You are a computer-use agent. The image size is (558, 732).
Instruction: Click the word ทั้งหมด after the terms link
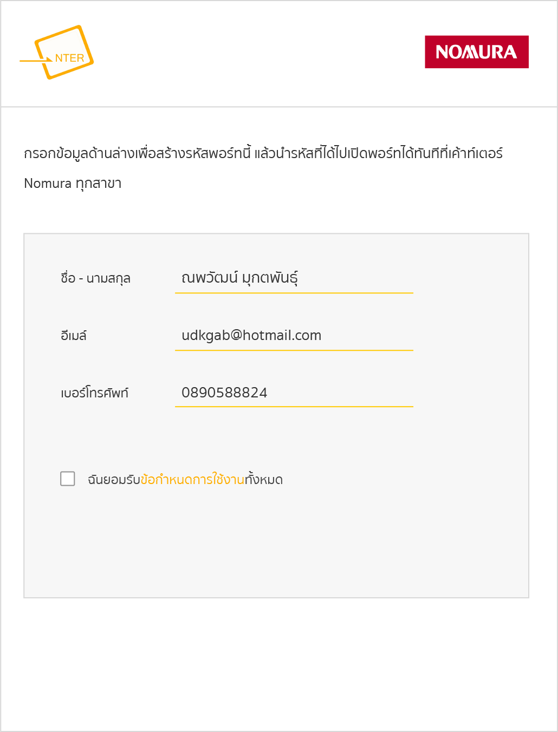264,480
